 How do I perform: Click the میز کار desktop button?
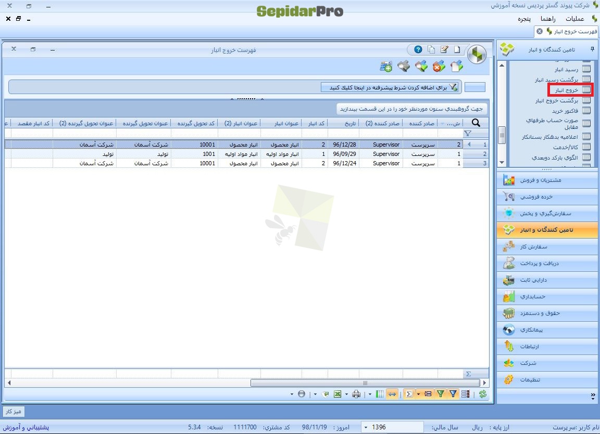(x=14, y=412)
